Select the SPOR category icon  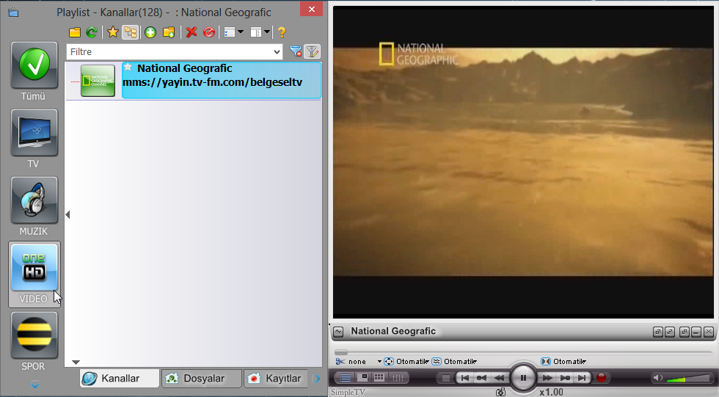(x=34, y=335)
